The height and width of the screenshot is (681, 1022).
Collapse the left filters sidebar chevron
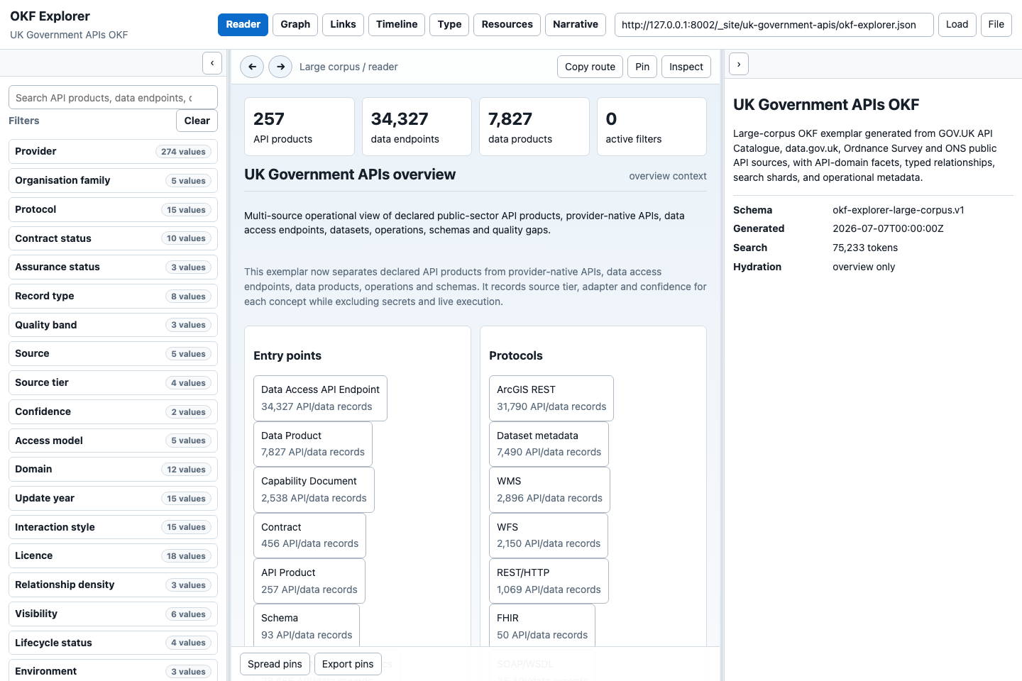point(212,63)
